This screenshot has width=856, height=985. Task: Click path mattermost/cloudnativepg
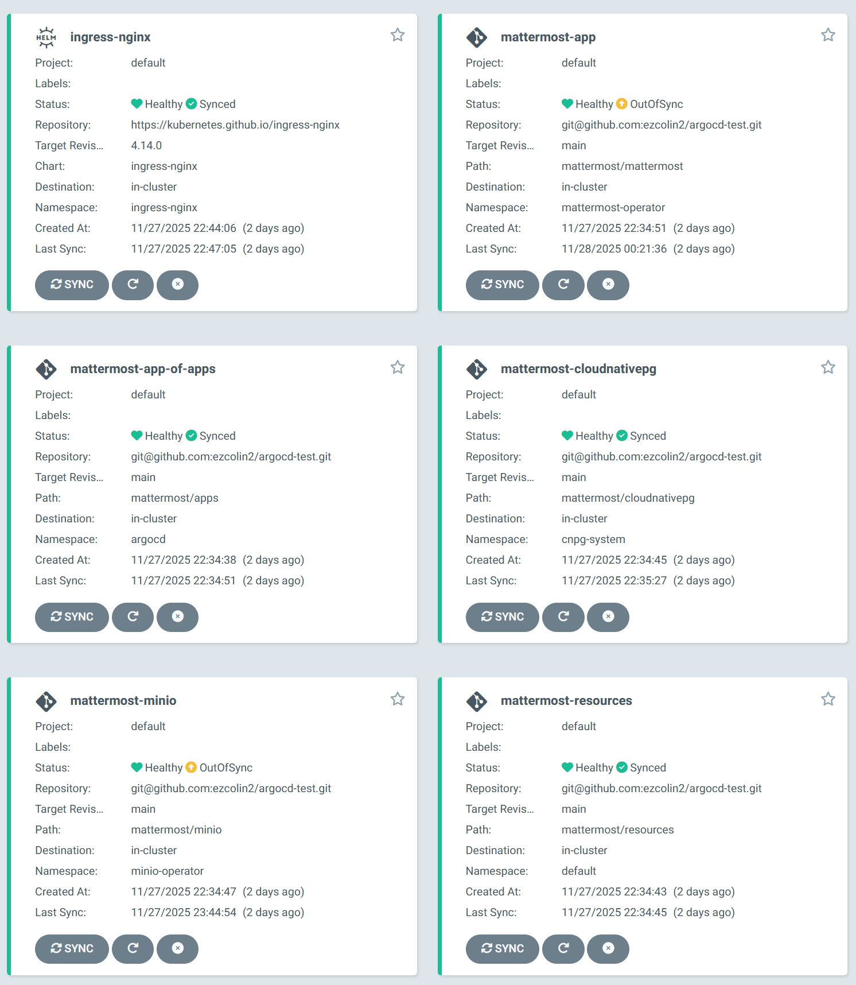click(628, 498)
